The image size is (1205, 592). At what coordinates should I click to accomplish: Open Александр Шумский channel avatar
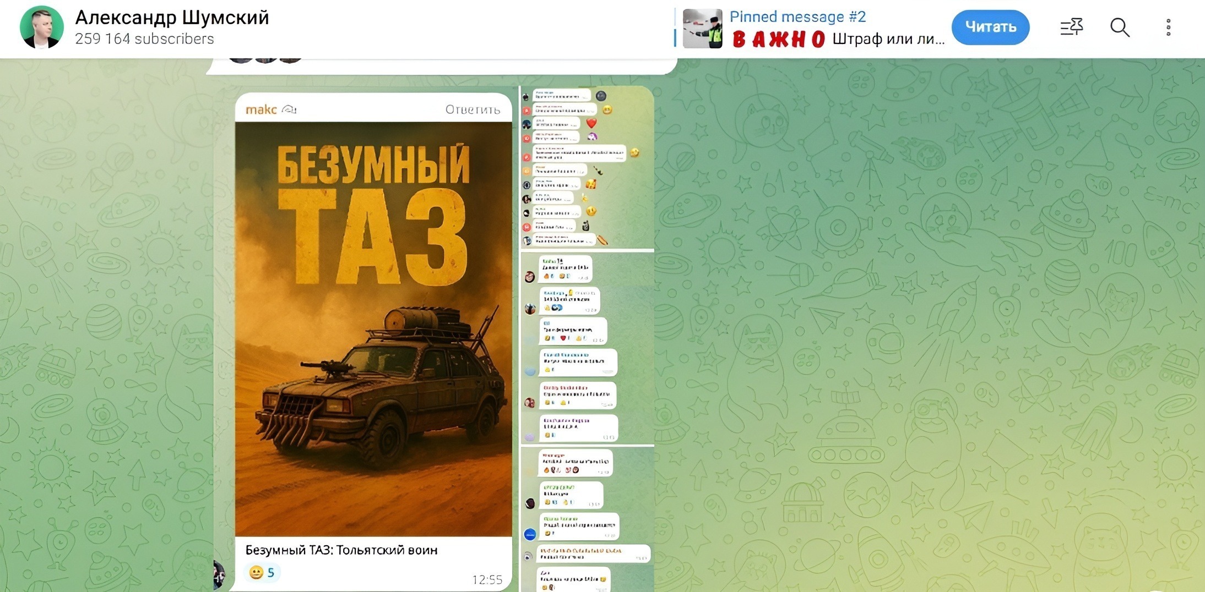42,27
